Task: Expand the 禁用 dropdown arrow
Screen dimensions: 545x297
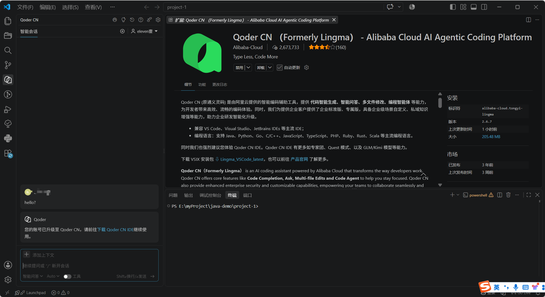Action: coord(249,67)
